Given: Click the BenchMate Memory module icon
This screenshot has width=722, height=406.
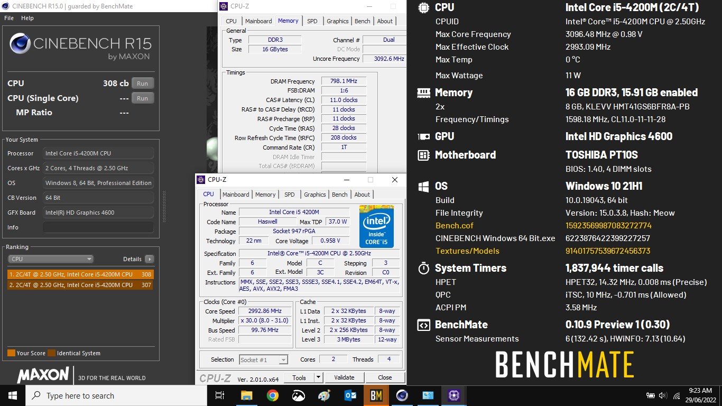Looking at the screenshot, I should click(x=423, y=93).
